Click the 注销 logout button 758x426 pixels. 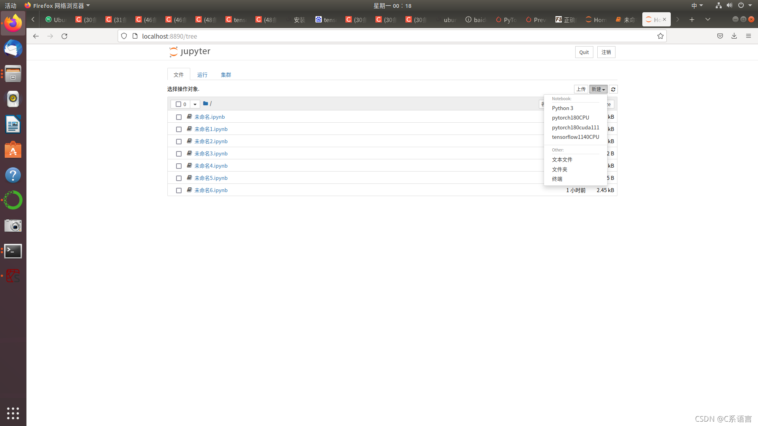pyautogui.click(x=606, y=52)
